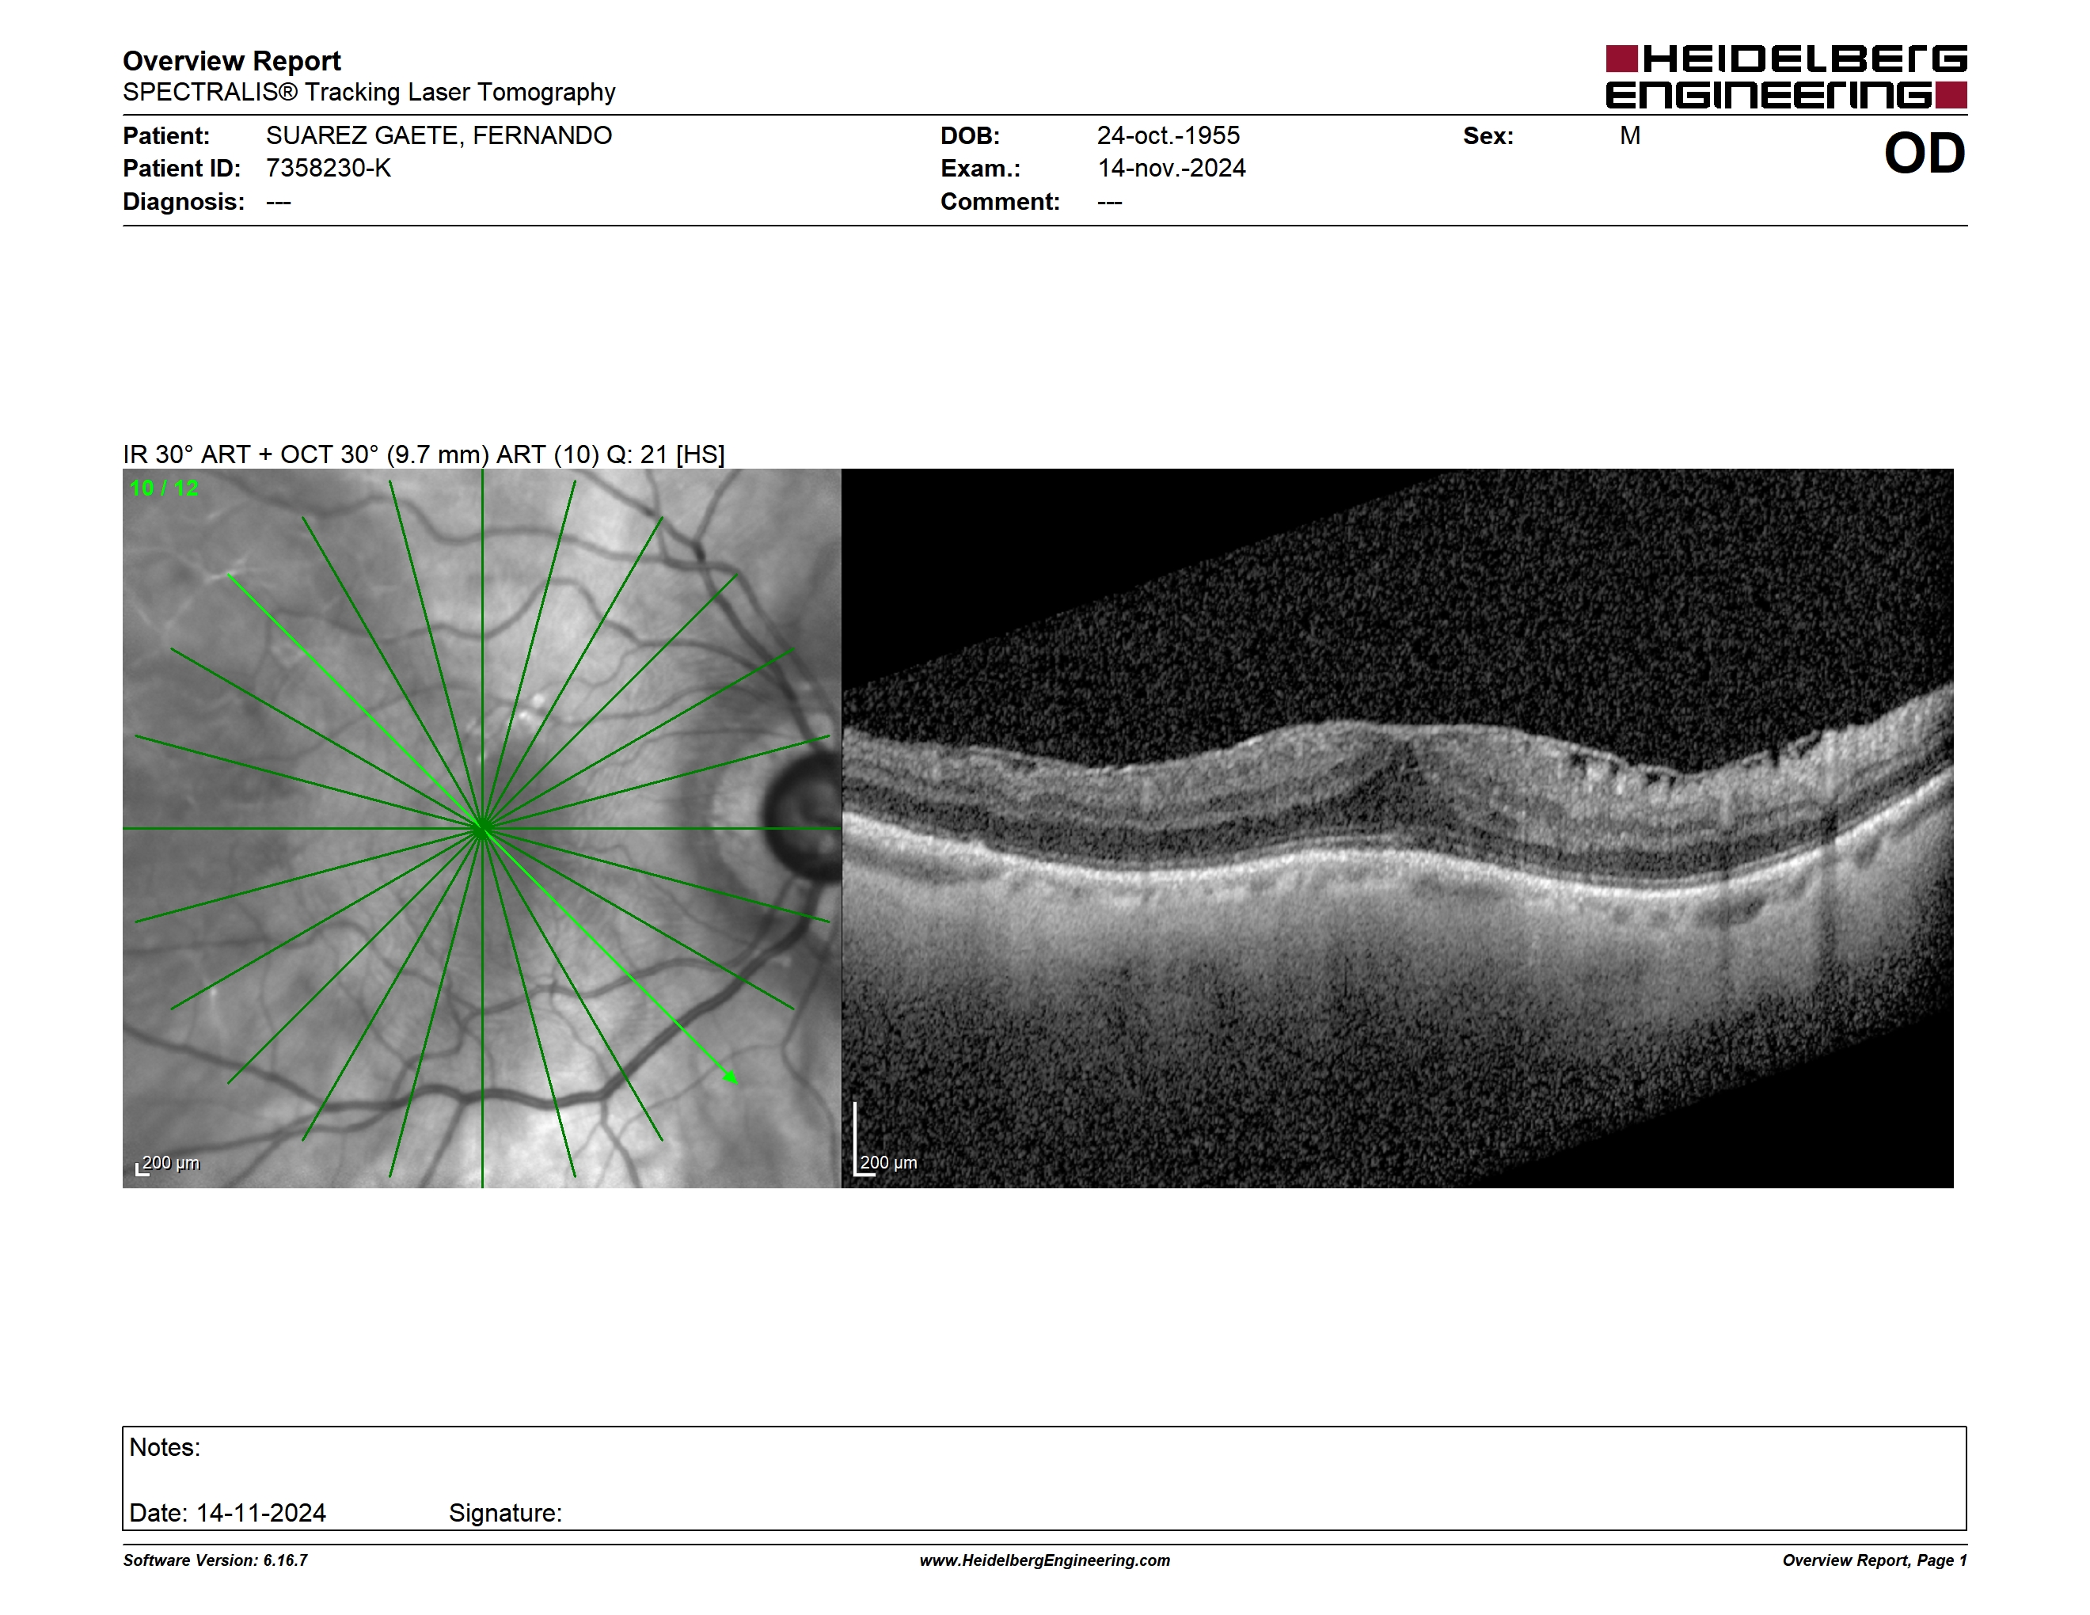
Task: Click the Heidelberg Engineering logo
Action: pos(1786,77)
